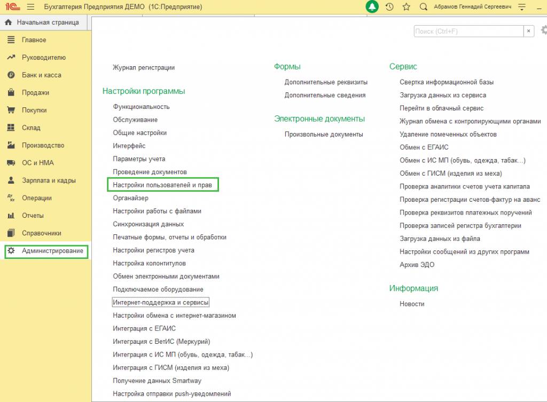547x402 pixels.
Task: Open Архив ЭДО
Action: [x=417, y=265]
